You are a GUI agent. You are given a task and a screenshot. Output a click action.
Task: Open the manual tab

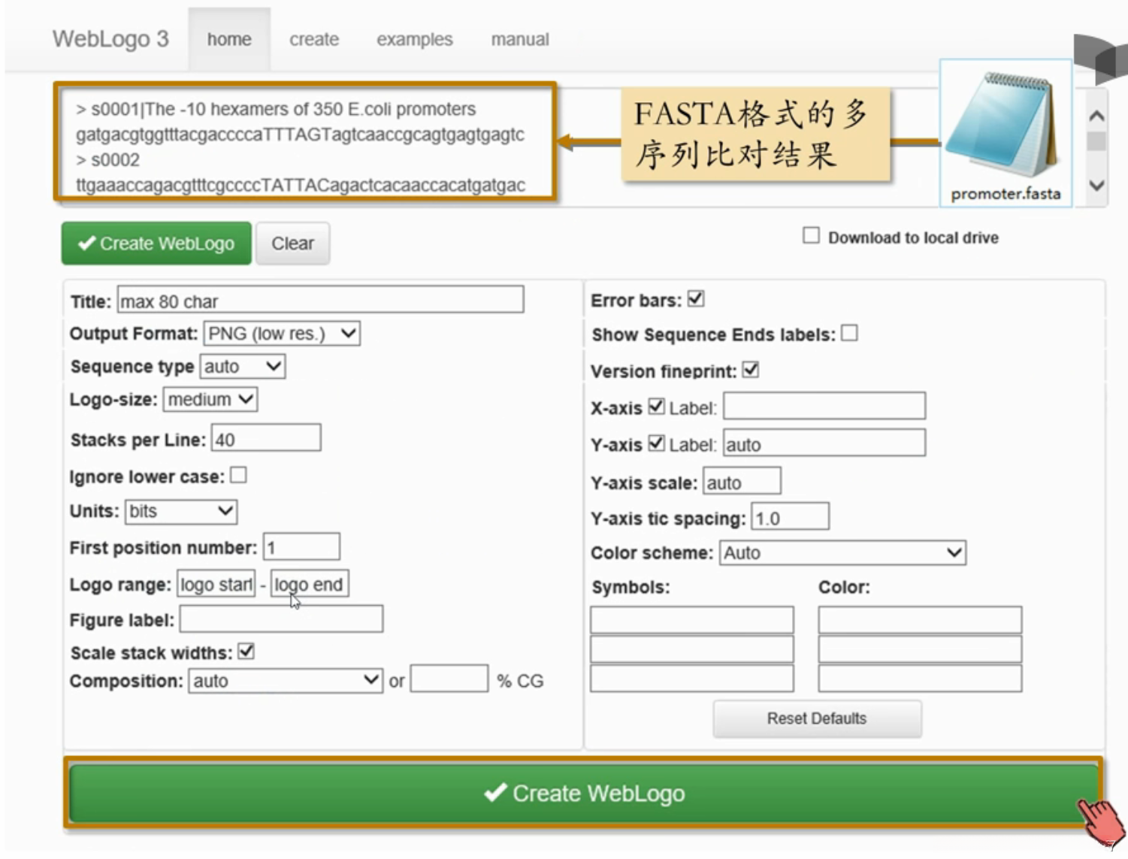(x=519, y=39)
